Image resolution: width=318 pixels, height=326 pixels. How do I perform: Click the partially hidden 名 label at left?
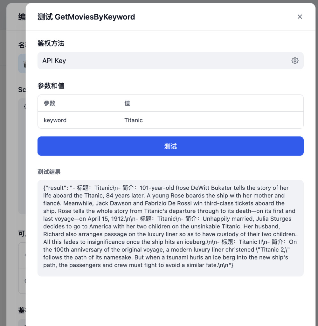[x=21, y=45]
